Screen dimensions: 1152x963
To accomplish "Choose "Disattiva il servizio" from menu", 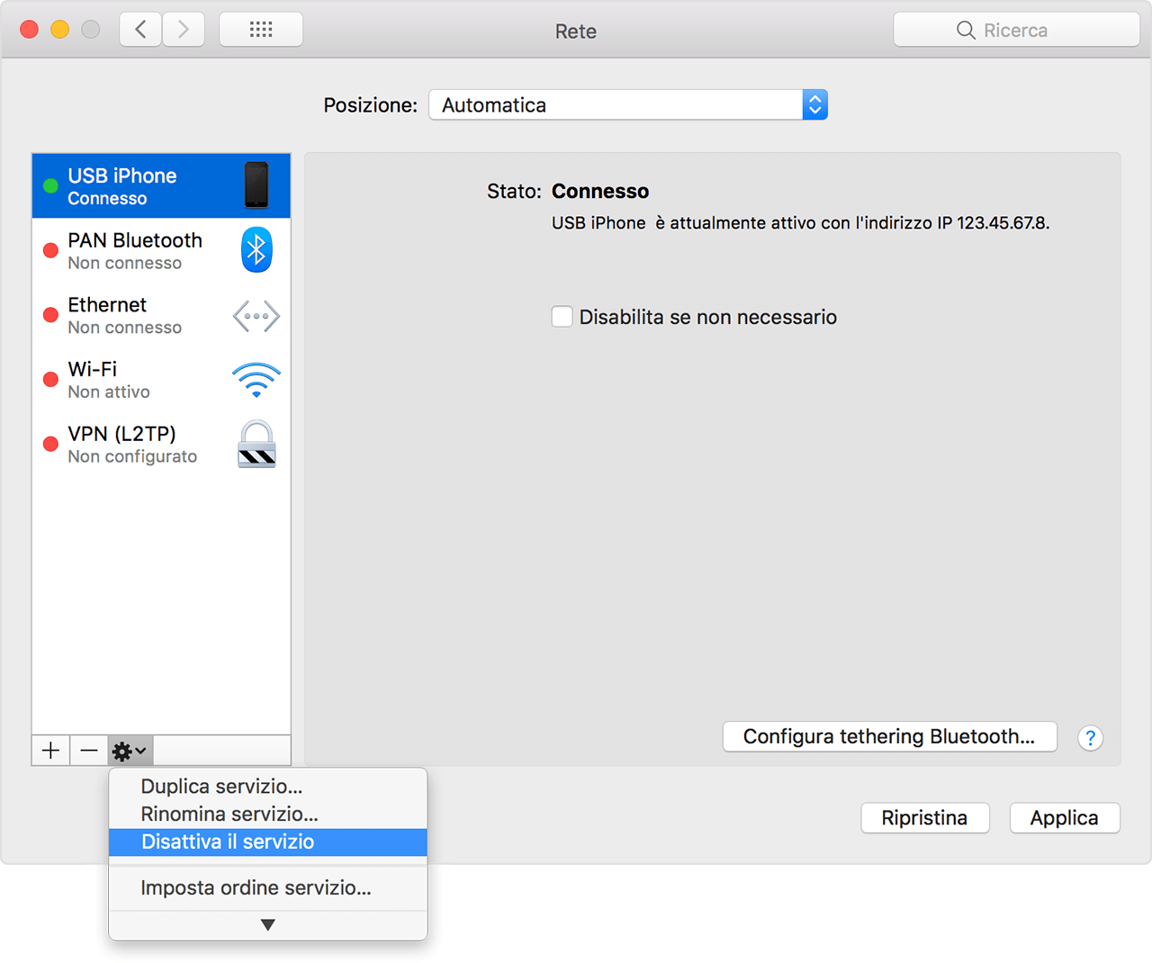I will [267, 842].
